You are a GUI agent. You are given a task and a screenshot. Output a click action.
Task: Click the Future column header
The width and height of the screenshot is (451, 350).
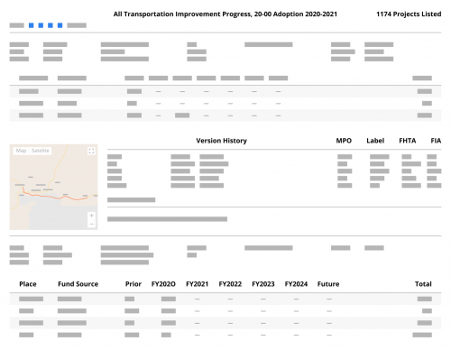(328, 284)
